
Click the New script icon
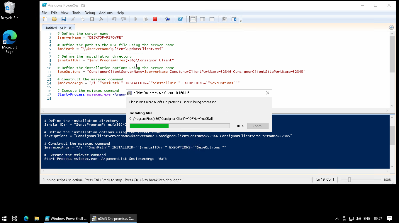[x=45, y=19]
